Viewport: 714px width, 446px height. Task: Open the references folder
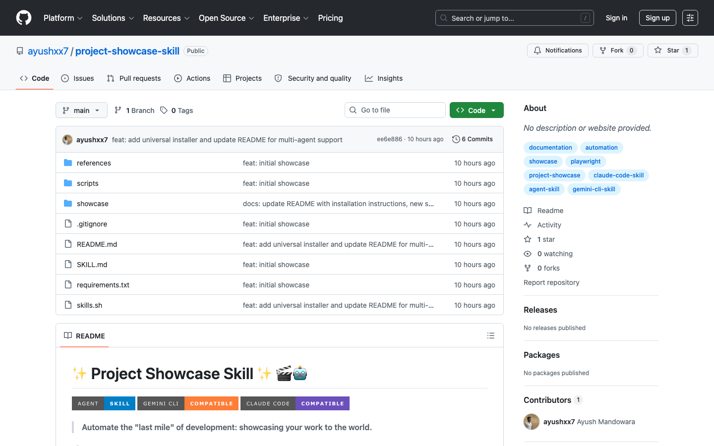[x=94, y=163]
